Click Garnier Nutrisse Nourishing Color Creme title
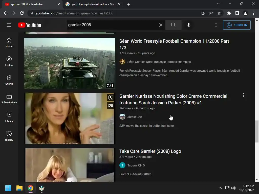 click(x=173, y=100)
